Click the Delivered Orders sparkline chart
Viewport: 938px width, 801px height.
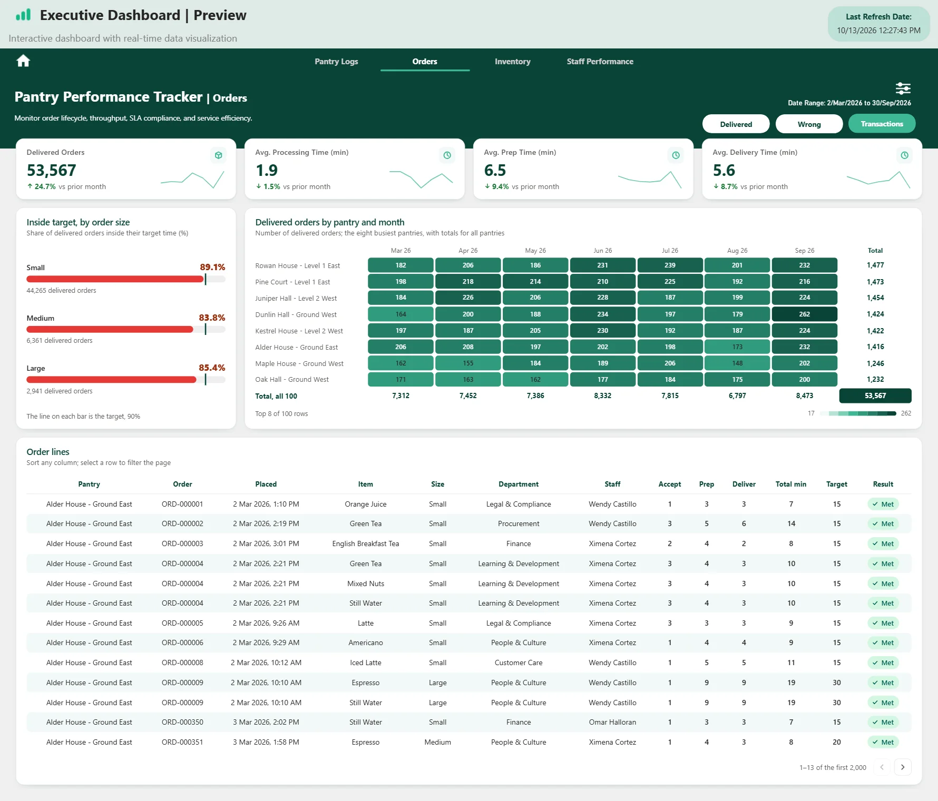click(192, 180)
